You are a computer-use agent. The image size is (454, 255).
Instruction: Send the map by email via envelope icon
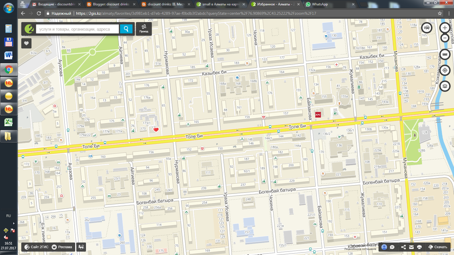411,247
